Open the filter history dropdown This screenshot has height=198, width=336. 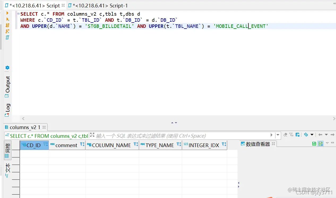(278, 135)
